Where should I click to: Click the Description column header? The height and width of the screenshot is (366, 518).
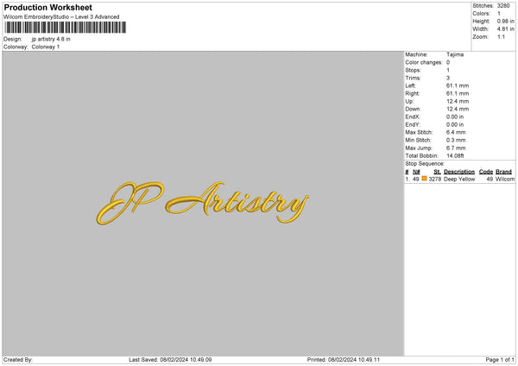[459, 172]
